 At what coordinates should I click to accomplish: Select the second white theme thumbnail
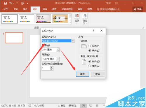[27, 19]
